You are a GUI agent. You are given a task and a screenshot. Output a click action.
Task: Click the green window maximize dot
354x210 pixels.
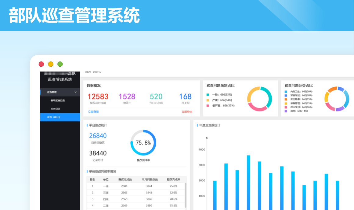tap(60, 64)
